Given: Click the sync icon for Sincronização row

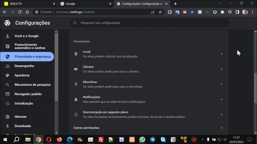Looking at the screenshot, I should coord(76,115).
